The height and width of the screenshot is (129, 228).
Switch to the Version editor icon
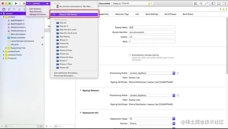click(x=206, y=3)
